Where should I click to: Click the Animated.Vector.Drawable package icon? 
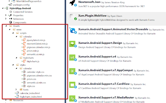tap(73, 31)
